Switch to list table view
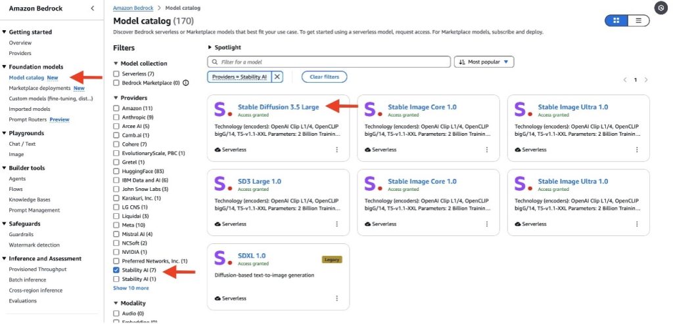Image resolution: width=673 pixels, height=324 pixels. pos(639,20)
